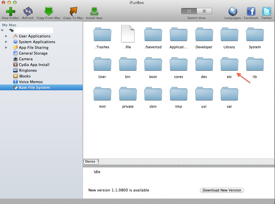Click the Device tab
This screenshot has width=275, height=204.
coord(91,161)
